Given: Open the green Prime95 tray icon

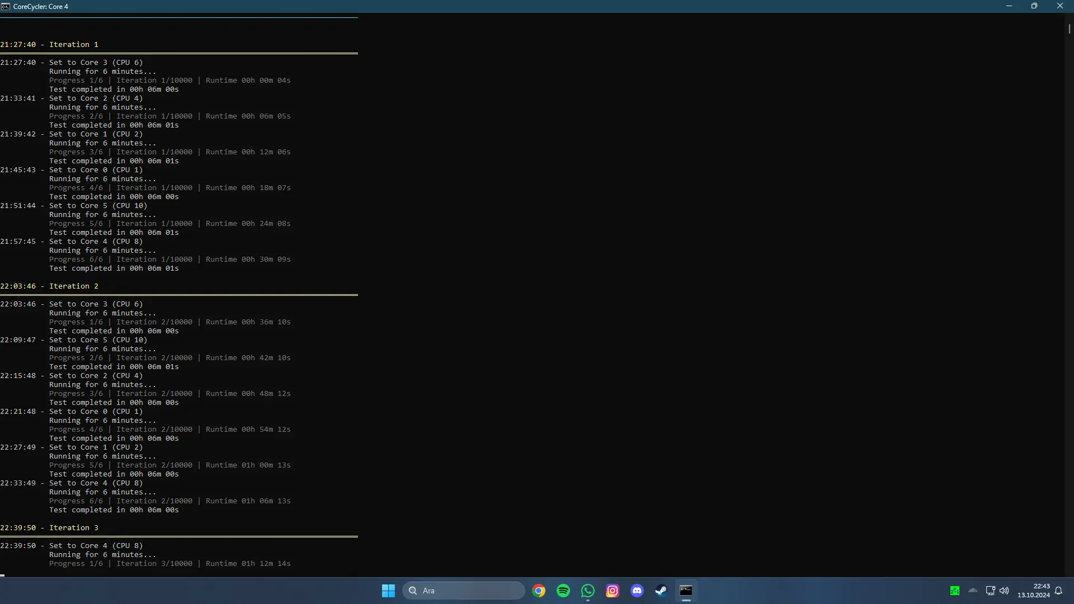Looking at the screenshot, I should (x=955, y=591).
